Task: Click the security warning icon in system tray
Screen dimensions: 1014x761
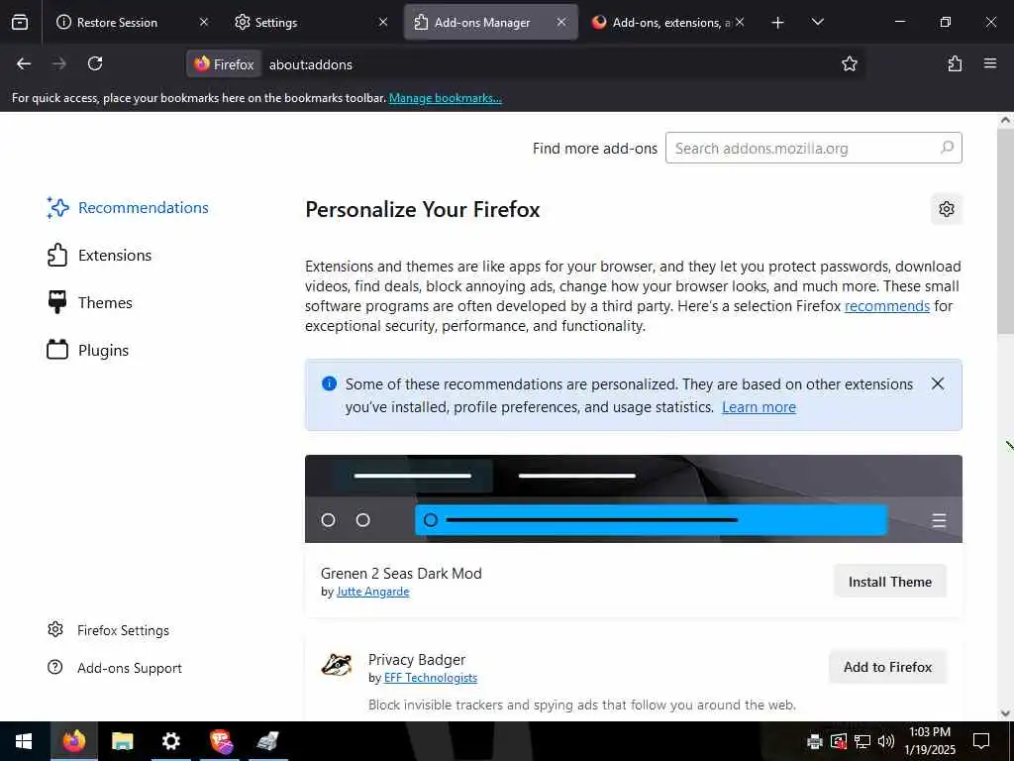Action: (x=838, y=741)
